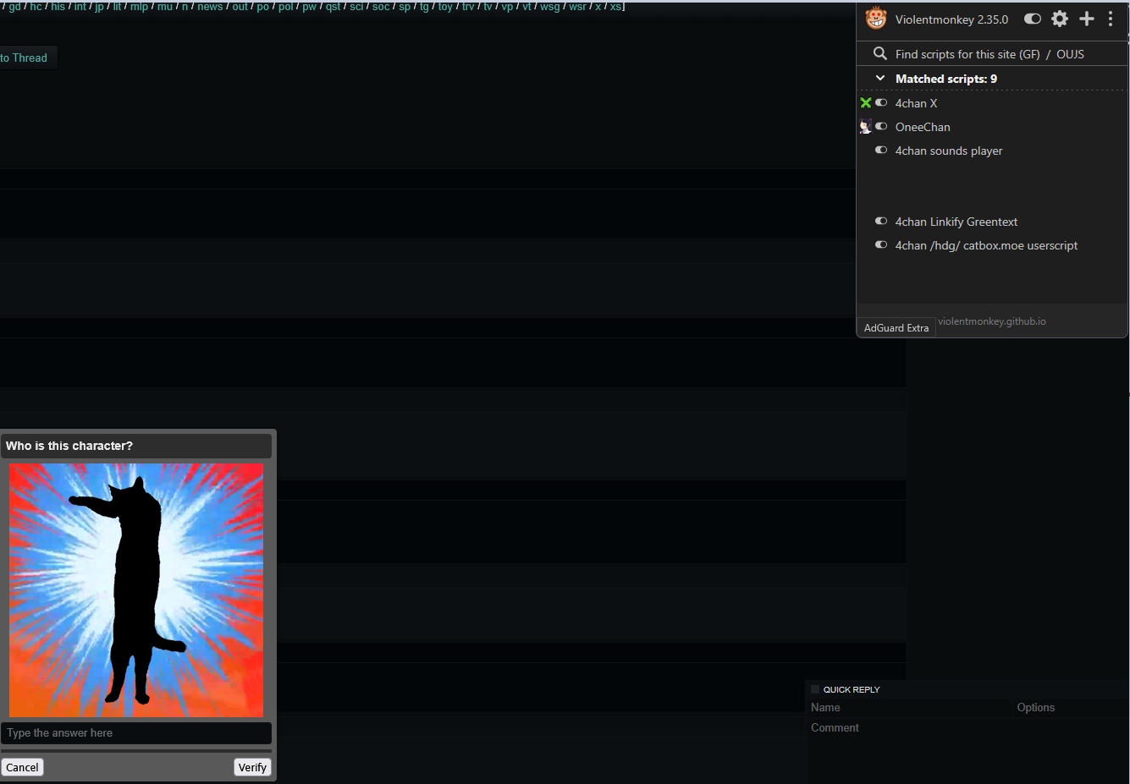The width and height of the screenshot is (1130, 784).
Task: Toggle the OneeChan script switch
Action: pyautogui.click(x=881, y=127)
